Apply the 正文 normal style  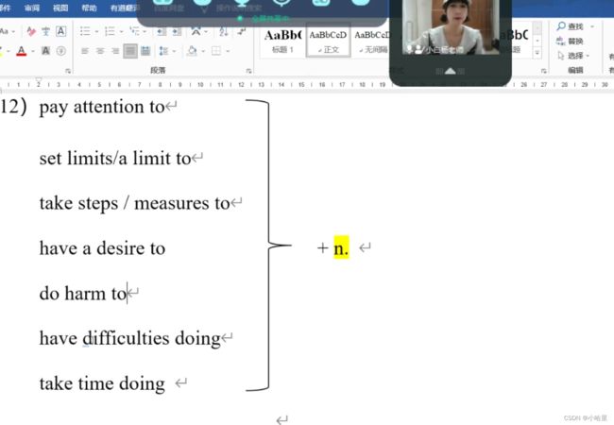pyautogui.click(x=328, y=42)
